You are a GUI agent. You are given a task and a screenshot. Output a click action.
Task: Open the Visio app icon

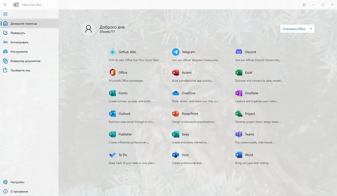(176, 155)
